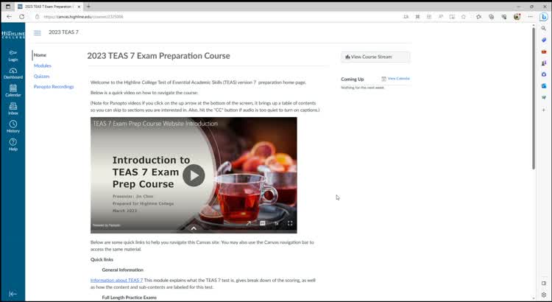Click the Coming Up heading

(353, 80)
